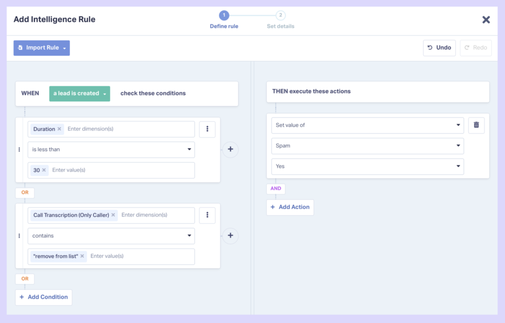
Task: Click the plus icon beside the Duration condition
Action: [x=230, y=149]
